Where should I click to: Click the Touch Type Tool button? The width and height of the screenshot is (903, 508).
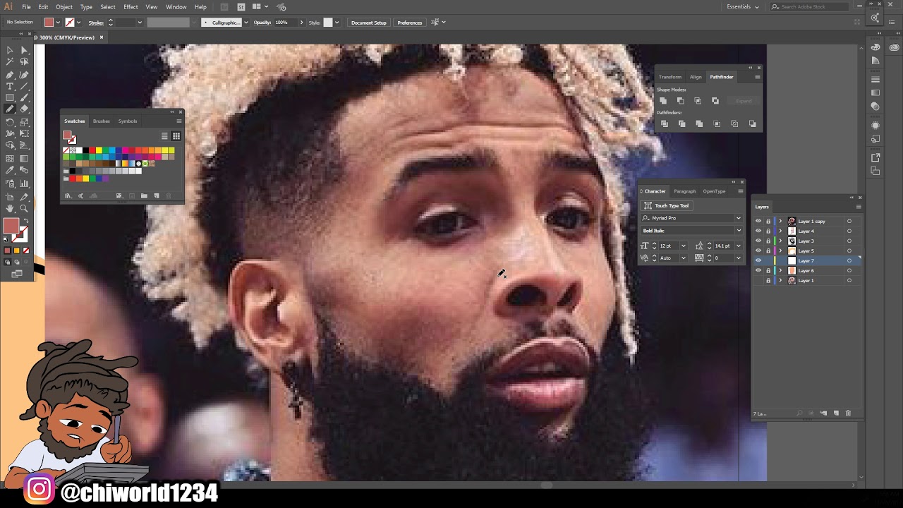667,205
